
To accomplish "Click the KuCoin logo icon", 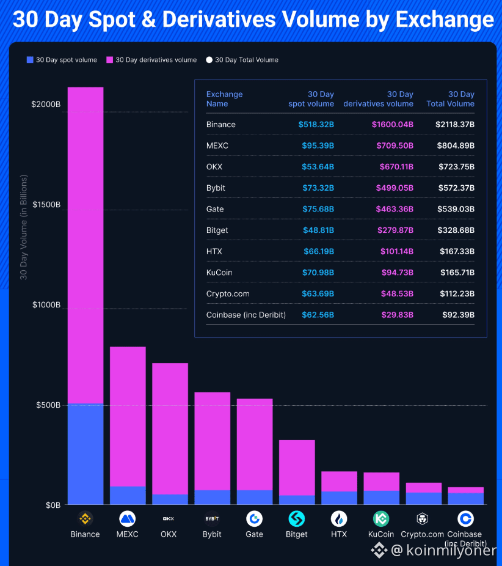I will (381, 519).
